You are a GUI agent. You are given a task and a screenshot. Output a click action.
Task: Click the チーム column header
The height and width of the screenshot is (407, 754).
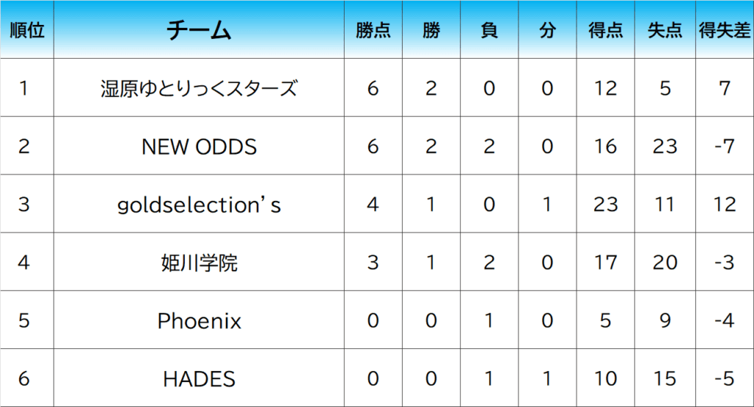[199, 29]
